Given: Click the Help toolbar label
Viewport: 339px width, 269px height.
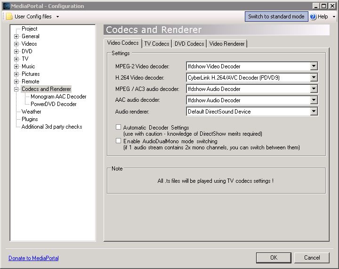Looking at the screenshot, I should coord(323,16).
